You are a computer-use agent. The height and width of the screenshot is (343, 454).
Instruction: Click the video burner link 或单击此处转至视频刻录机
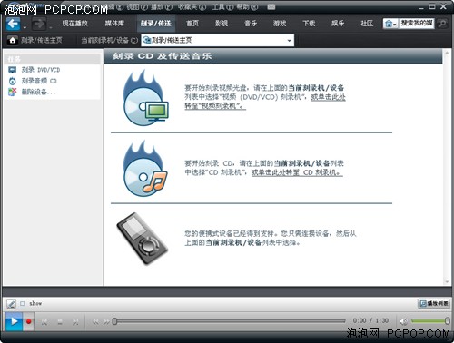328,97
